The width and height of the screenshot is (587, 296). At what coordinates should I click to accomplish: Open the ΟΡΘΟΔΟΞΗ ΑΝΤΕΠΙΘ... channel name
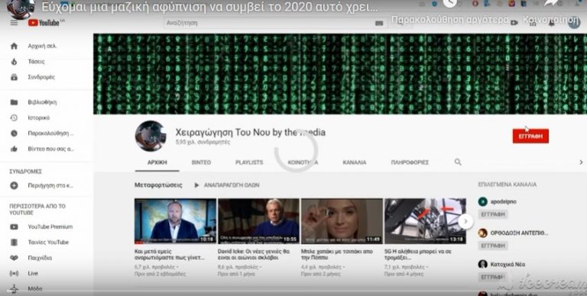[520, 233]
